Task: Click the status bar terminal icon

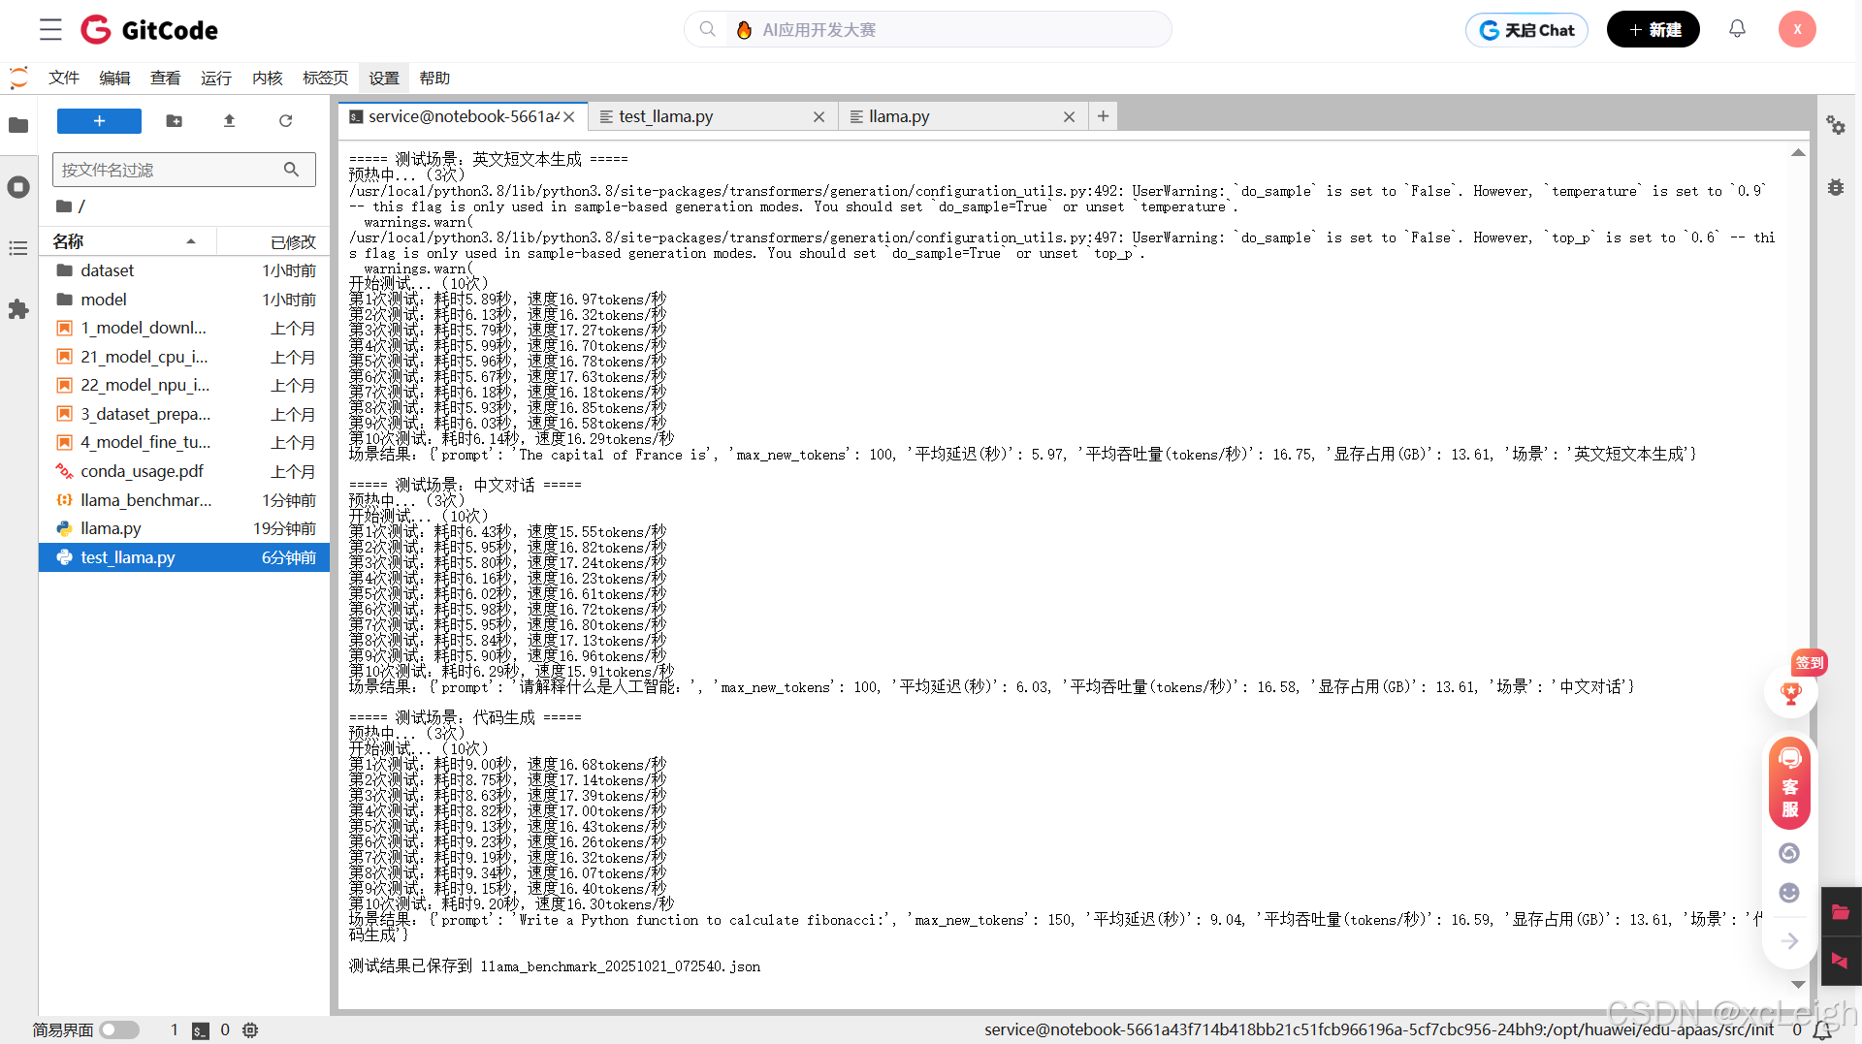Action: pos(201,1030)
